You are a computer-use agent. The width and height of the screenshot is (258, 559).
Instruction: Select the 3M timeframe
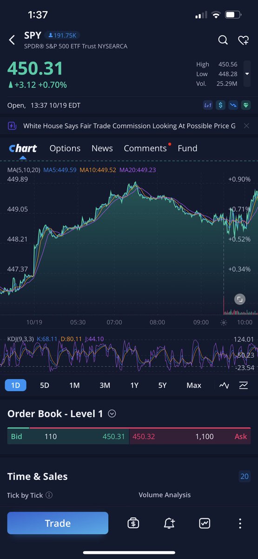click(x=105, y=385)
